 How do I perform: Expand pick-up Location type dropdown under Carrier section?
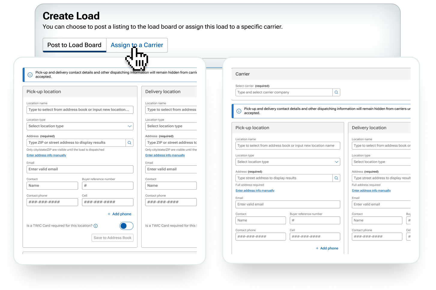[287, 162]
